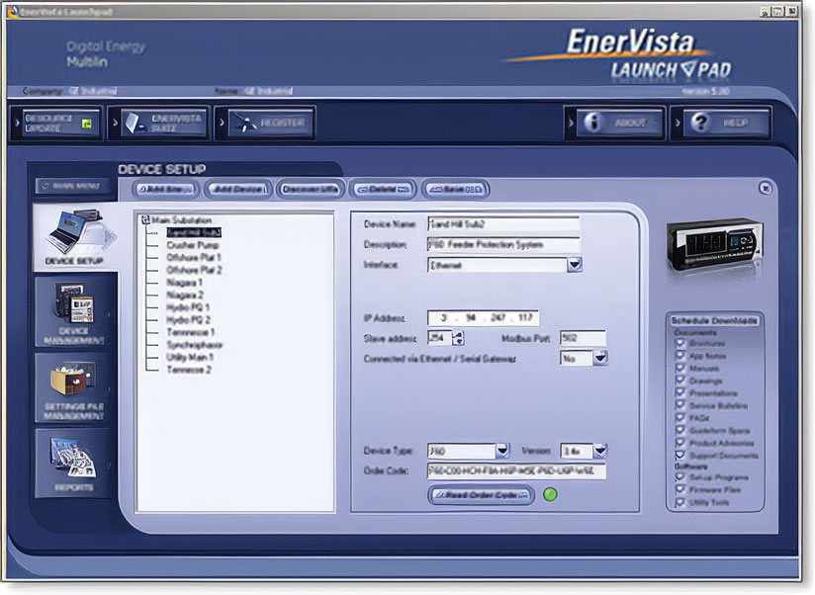Viewport: 815px width, 595px height.
Task: Open the Device Type dropdown arrow
Action: pos(502,450)
